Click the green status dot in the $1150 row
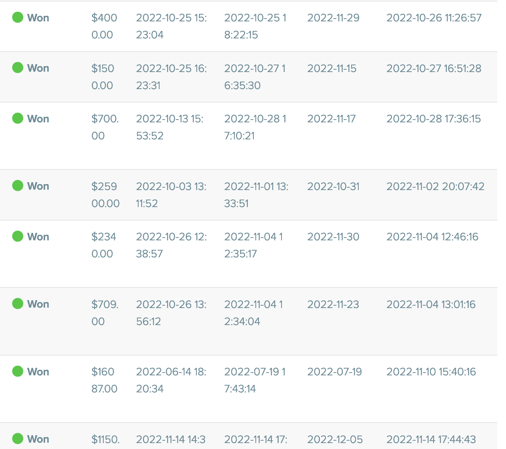Viewport: 506px width, 449px height. pos(18,439)
